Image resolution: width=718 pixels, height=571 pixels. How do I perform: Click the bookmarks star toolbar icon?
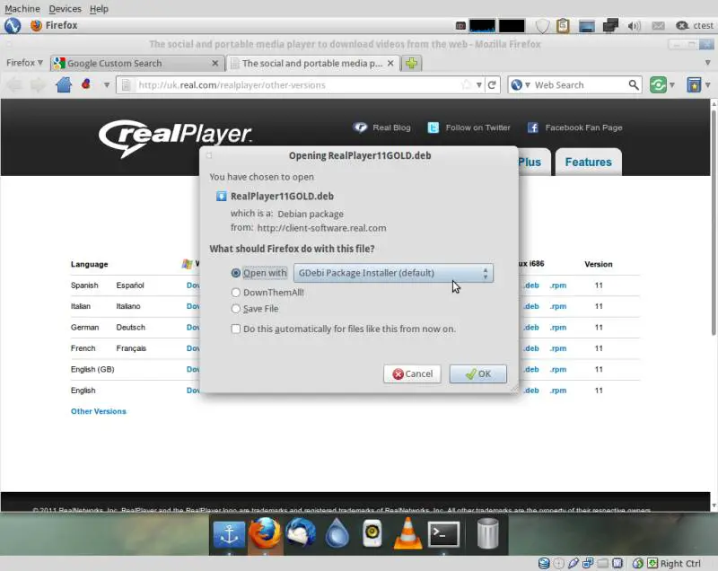(694, 84)
